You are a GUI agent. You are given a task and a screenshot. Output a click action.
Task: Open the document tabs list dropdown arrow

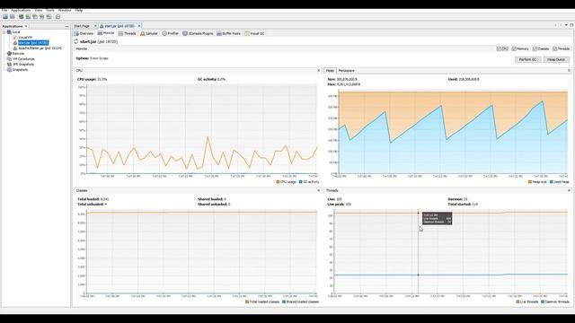coord(566,25)
